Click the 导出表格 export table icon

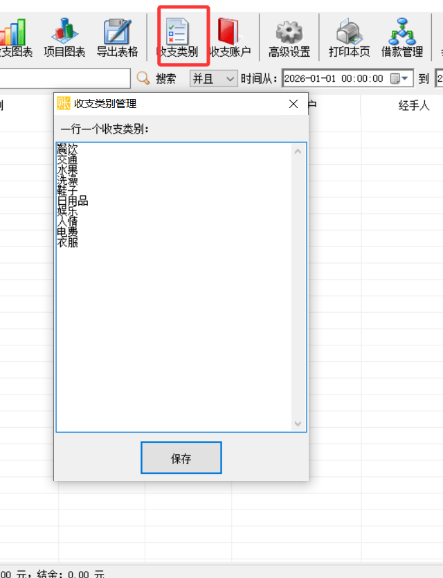(117, 37)
